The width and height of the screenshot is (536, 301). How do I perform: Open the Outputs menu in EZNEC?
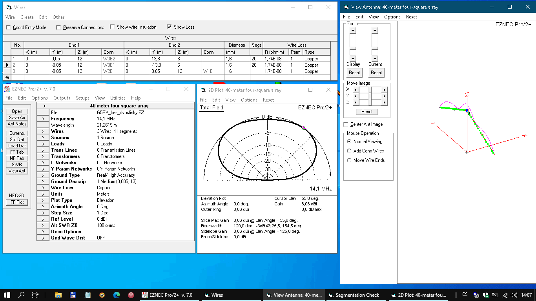point(62,98)
